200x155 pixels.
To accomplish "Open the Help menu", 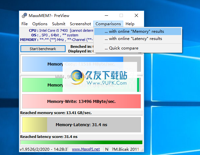I will click(130, 24).
